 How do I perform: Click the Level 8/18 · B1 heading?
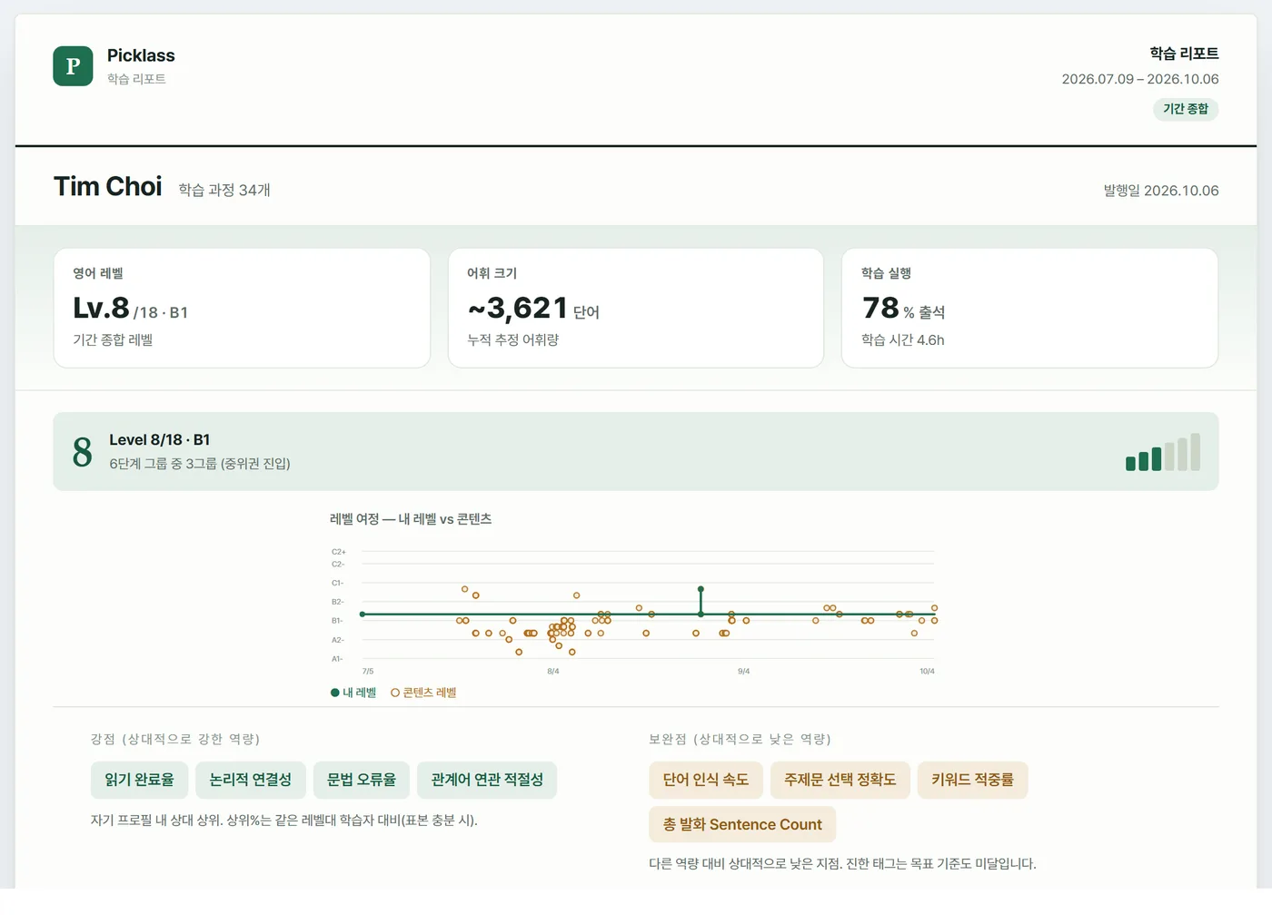[x=160, y=440]
